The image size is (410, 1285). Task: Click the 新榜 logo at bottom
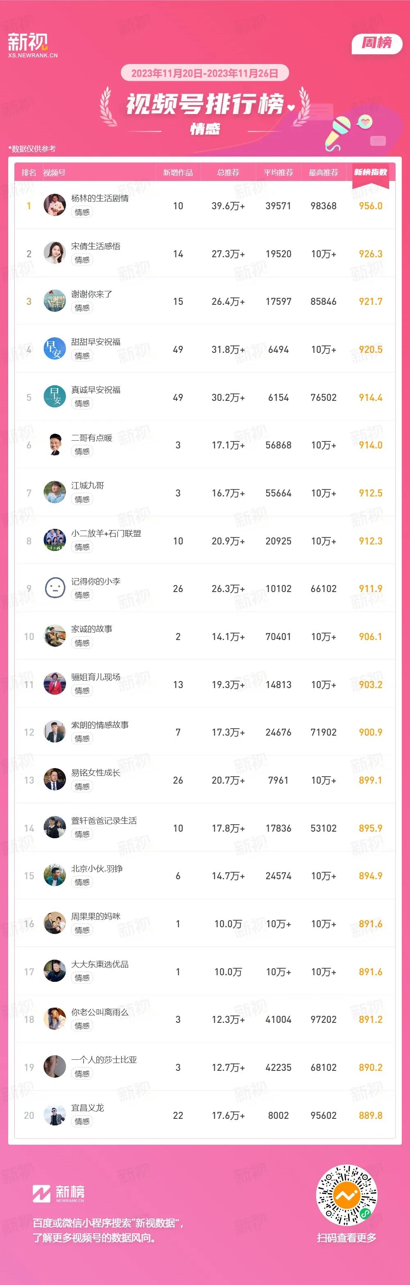(58, 1193)
